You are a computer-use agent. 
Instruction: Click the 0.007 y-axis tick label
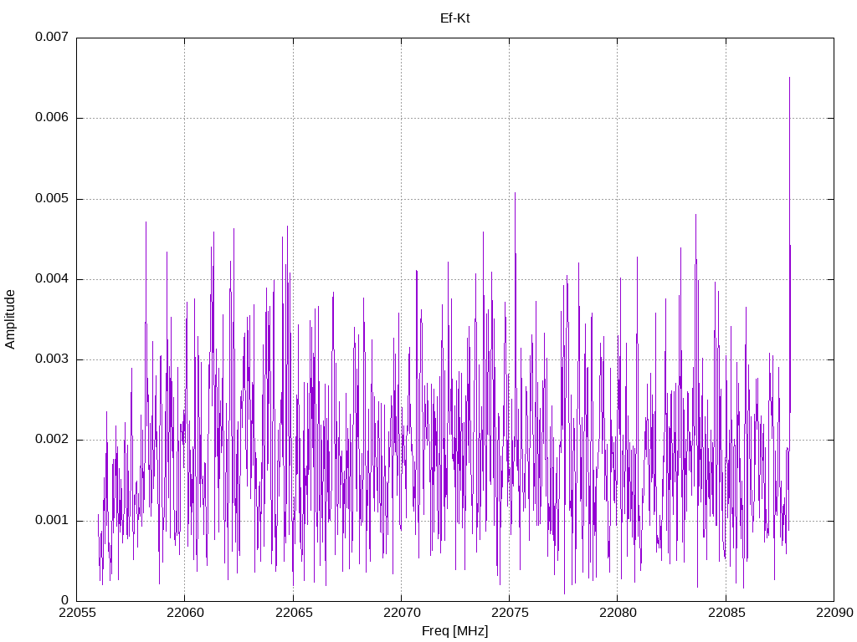[51, 38]
